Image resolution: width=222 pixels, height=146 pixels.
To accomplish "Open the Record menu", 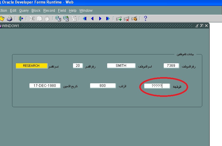I will pyautogui.click(x=49, y=11).
